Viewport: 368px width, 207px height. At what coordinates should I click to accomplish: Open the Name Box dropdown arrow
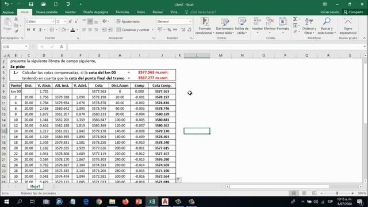tap(26, 47)
